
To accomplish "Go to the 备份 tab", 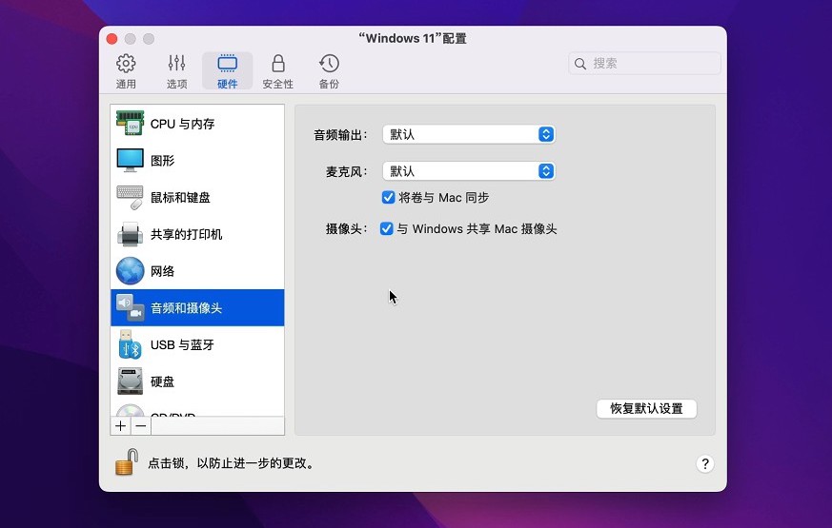I will click(329, 71).
